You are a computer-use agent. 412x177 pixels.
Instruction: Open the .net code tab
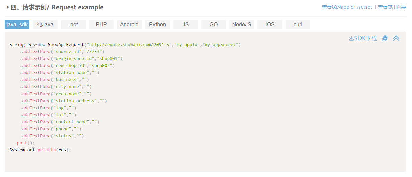(x=73, y=25)
